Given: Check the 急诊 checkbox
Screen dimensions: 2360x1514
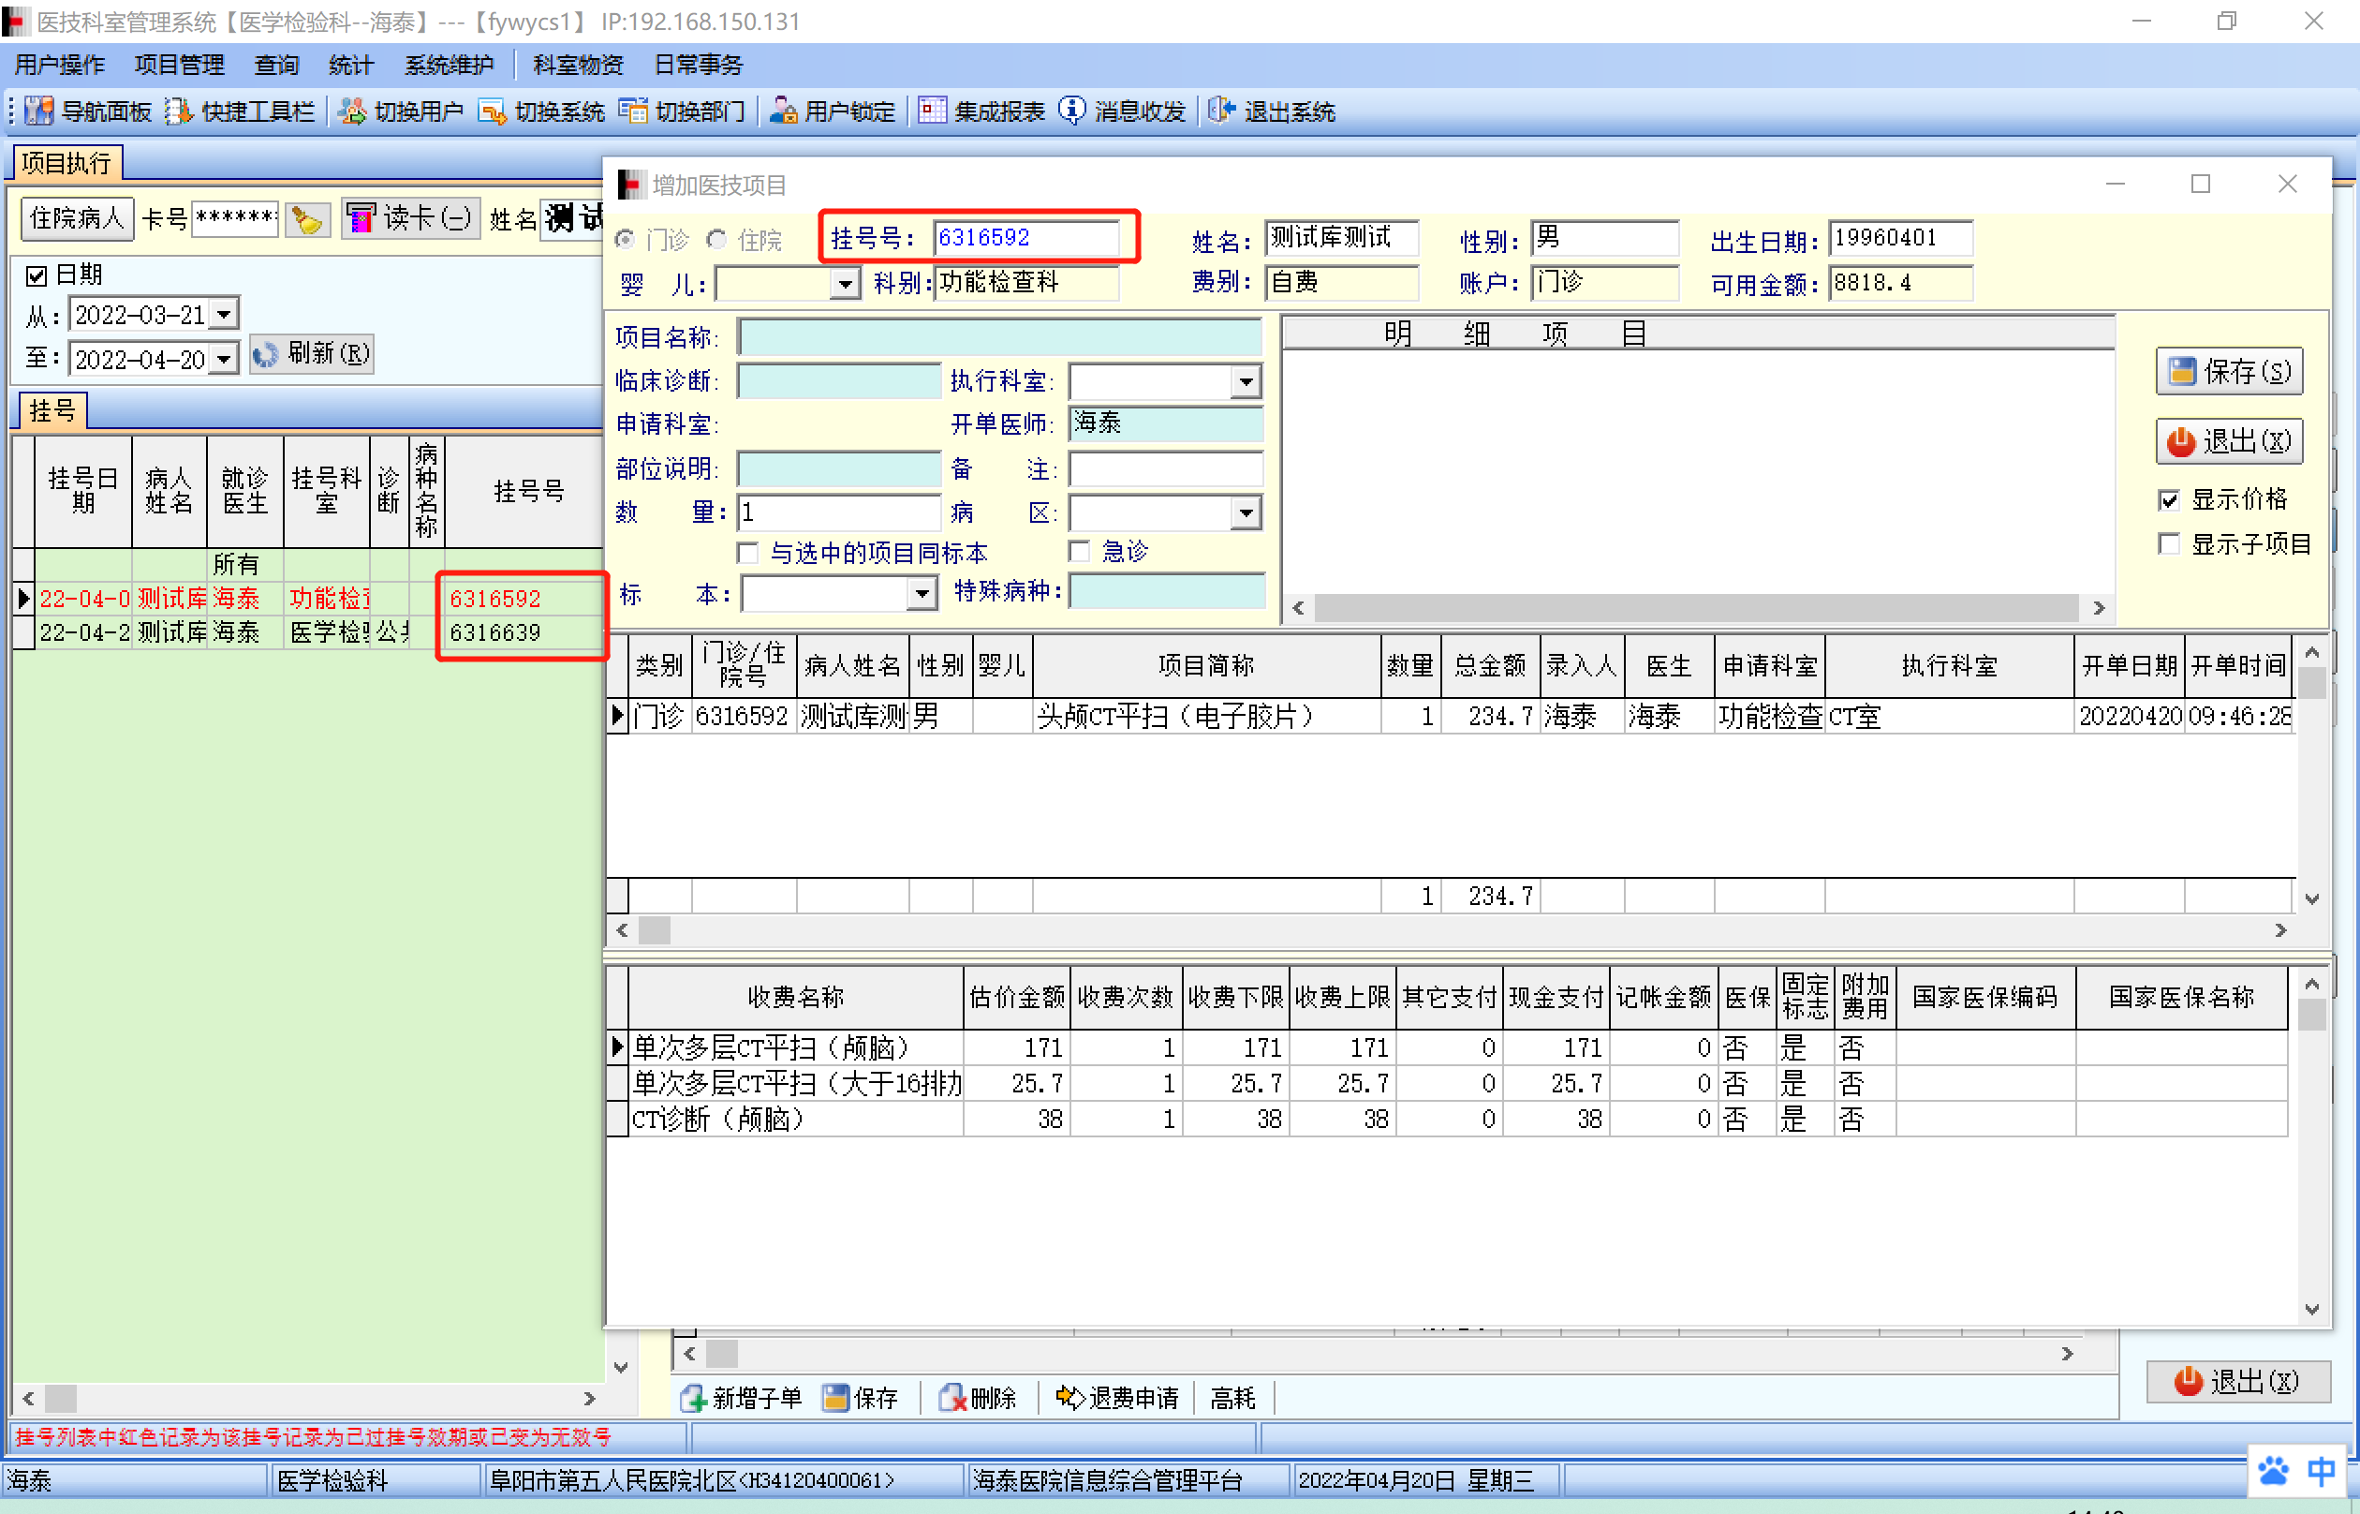Looking at the screenshot, I should tap(1080, 552).
